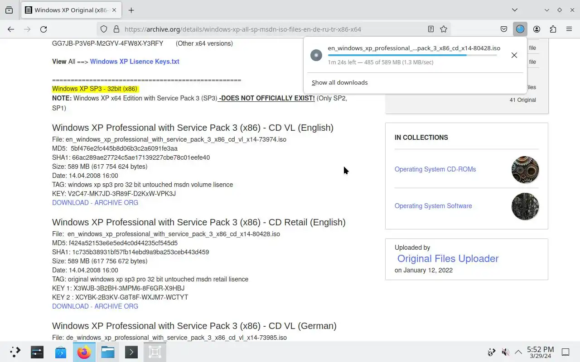Screen dimensions: 580x362
Task: Click the tracking protection shield icon
Action: (x=104, y=29)
